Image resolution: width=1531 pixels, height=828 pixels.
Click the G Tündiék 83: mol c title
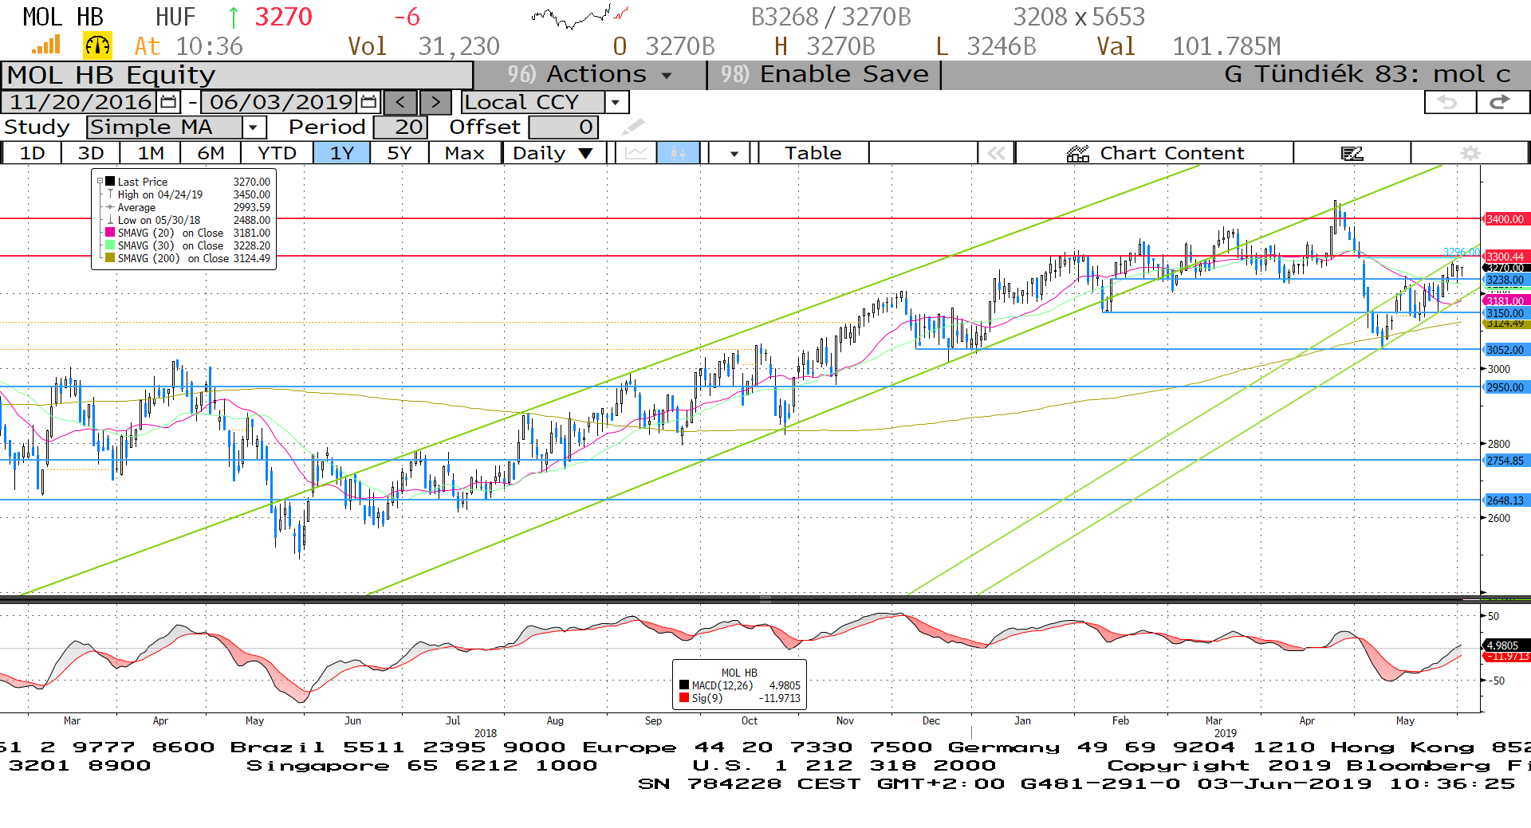point(1368,74)
